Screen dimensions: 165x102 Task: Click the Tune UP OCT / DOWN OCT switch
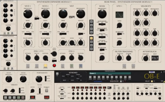40,91
